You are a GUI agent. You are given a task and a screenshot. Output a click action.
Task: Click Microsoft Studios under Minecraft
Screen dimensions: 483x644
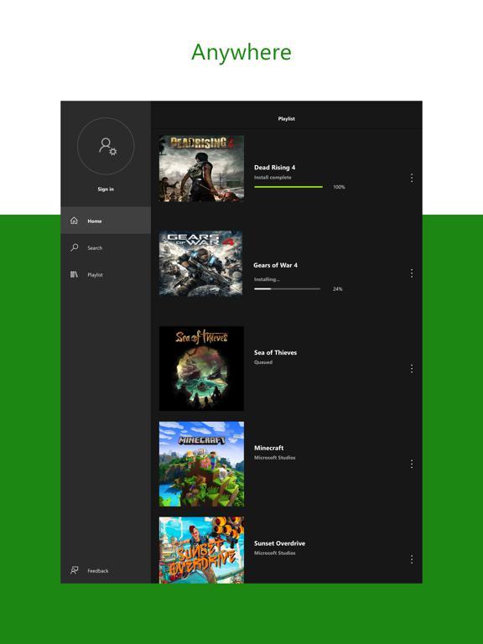pyautogui.click(x=274, y=458)
